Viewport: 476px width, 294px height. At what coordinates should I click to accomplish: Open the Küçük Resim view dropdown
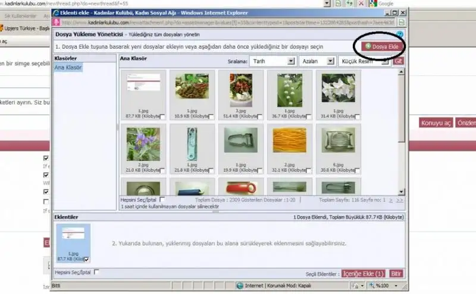pyautogui.click(x=364, y=61)
